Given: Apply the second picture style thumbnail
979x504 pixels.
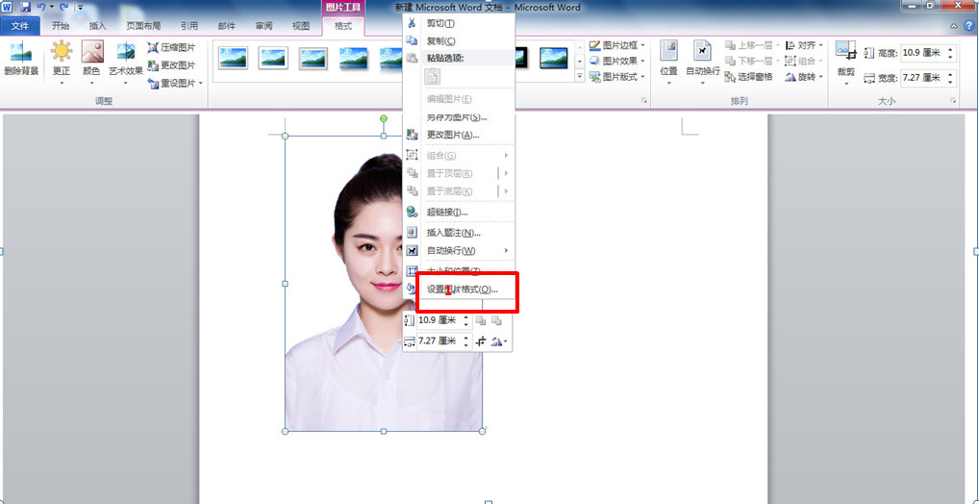Looking at the screenshot, I should click(273, 58).
